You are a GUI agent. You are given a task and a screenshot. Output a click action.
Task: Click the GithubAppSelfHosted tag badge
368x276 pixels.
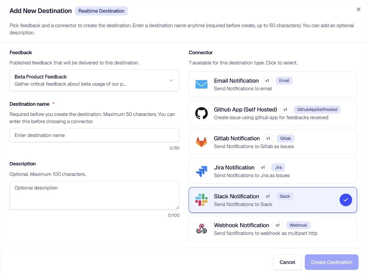(317, 110)
